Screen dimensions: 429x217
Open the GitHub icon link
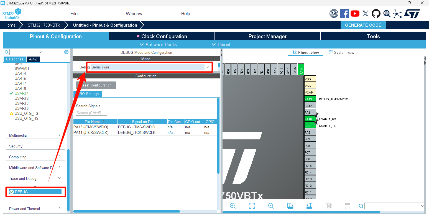(x=376, y=14)
